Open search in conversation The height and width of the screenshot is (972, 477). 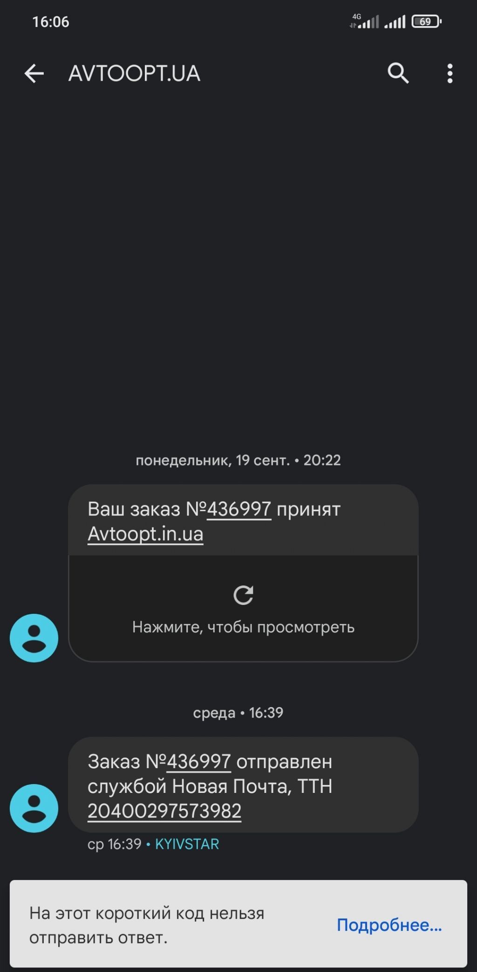tap(398, 73)
